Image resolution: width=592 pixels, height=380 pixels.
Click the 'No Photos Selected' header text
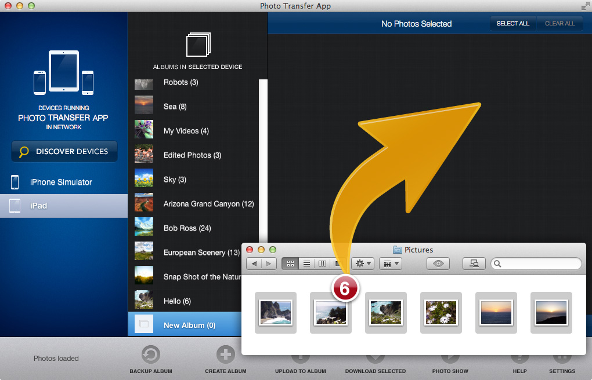pyautogui.click(x=417, y=24)
